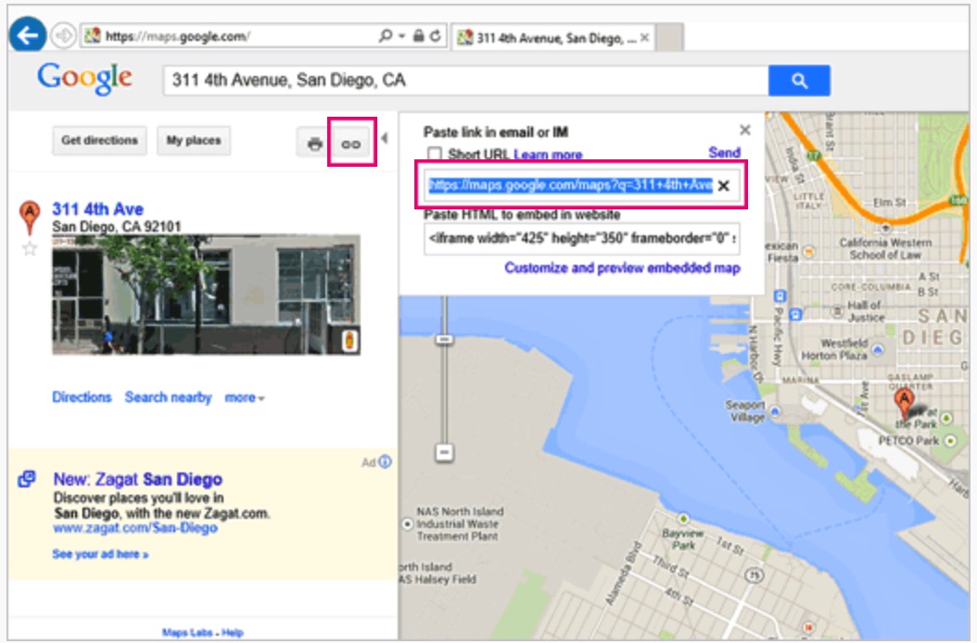Click the San Diego, CA 92101 address text

[x=117, y=226]
